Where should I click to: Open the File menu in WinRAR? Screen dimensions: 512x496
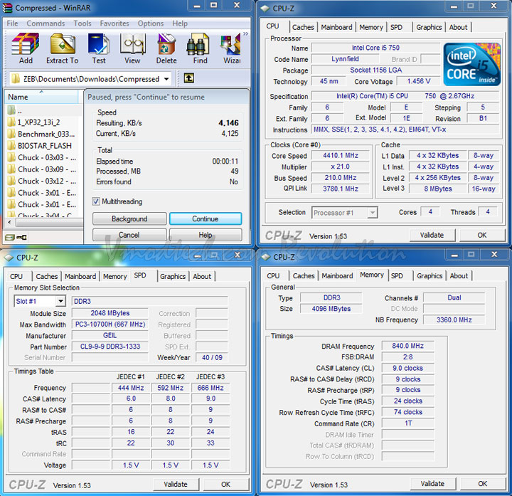[x=12, y=23]
